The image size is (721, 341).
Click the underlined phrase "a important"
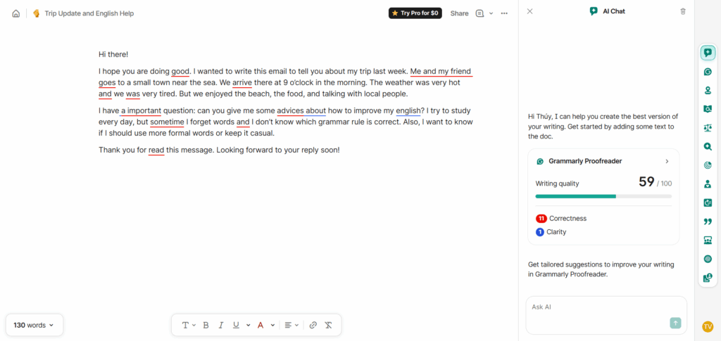[141, 110]
